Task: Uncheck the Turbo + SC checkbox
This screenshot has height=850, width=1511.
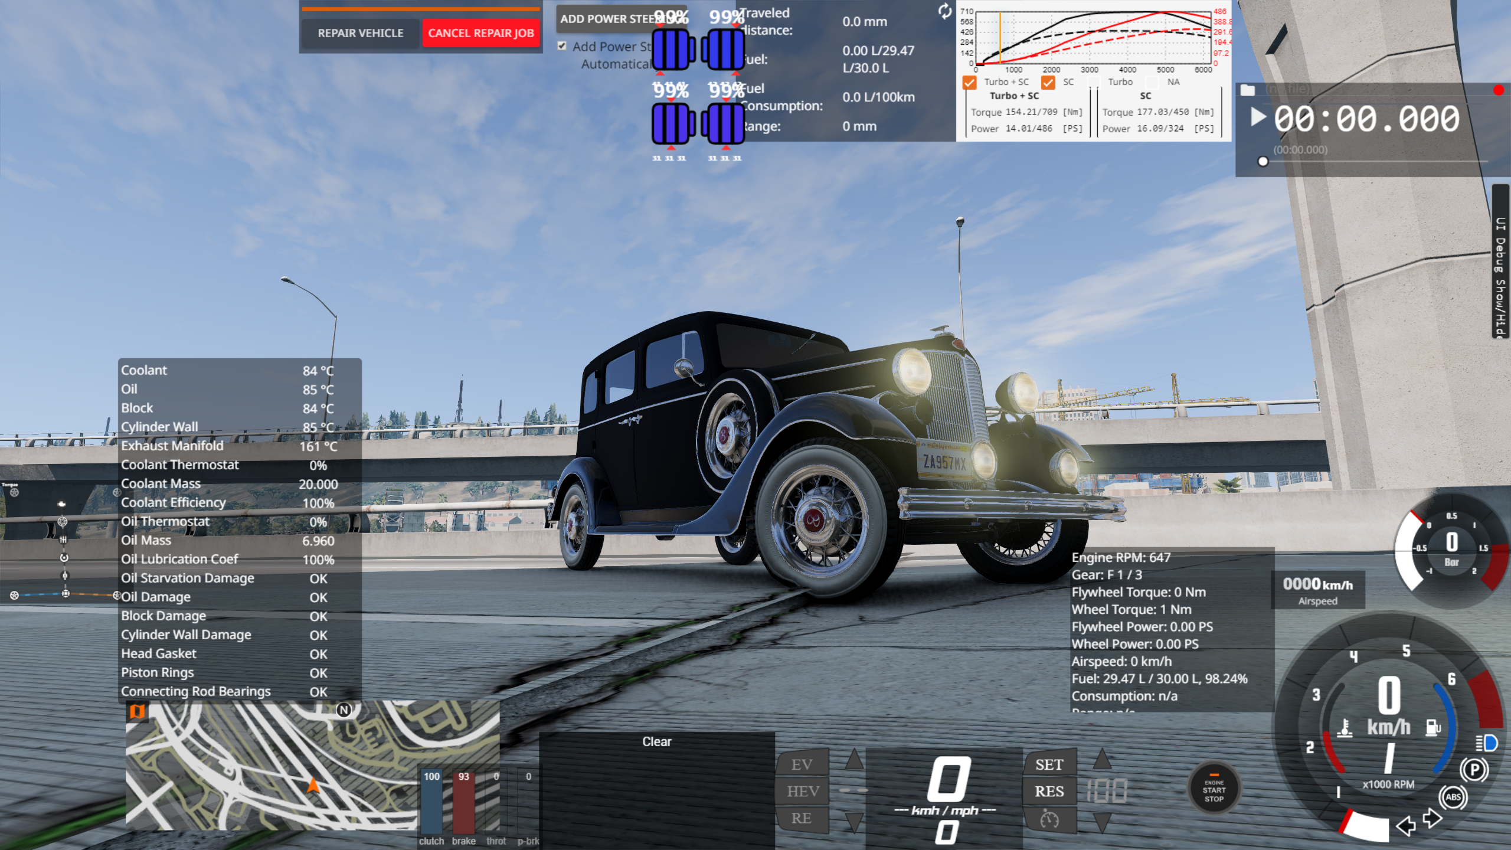Action: tap(970, 82)
